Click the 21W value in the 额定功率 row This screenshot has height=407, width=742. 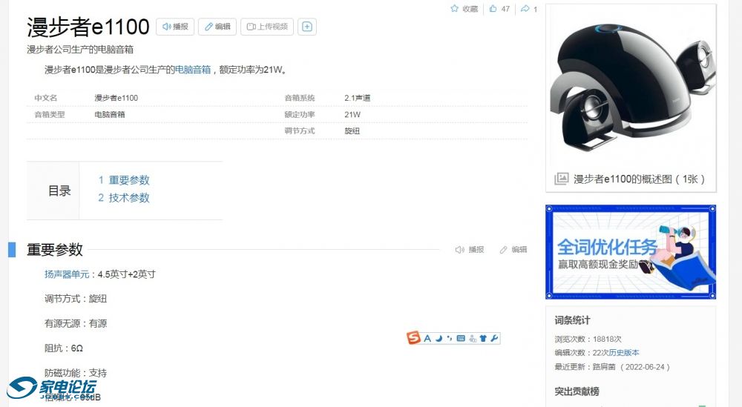coord(352,114)
